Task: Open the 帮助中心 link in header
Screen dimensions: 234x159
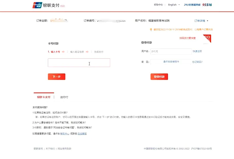Action: 158,5
